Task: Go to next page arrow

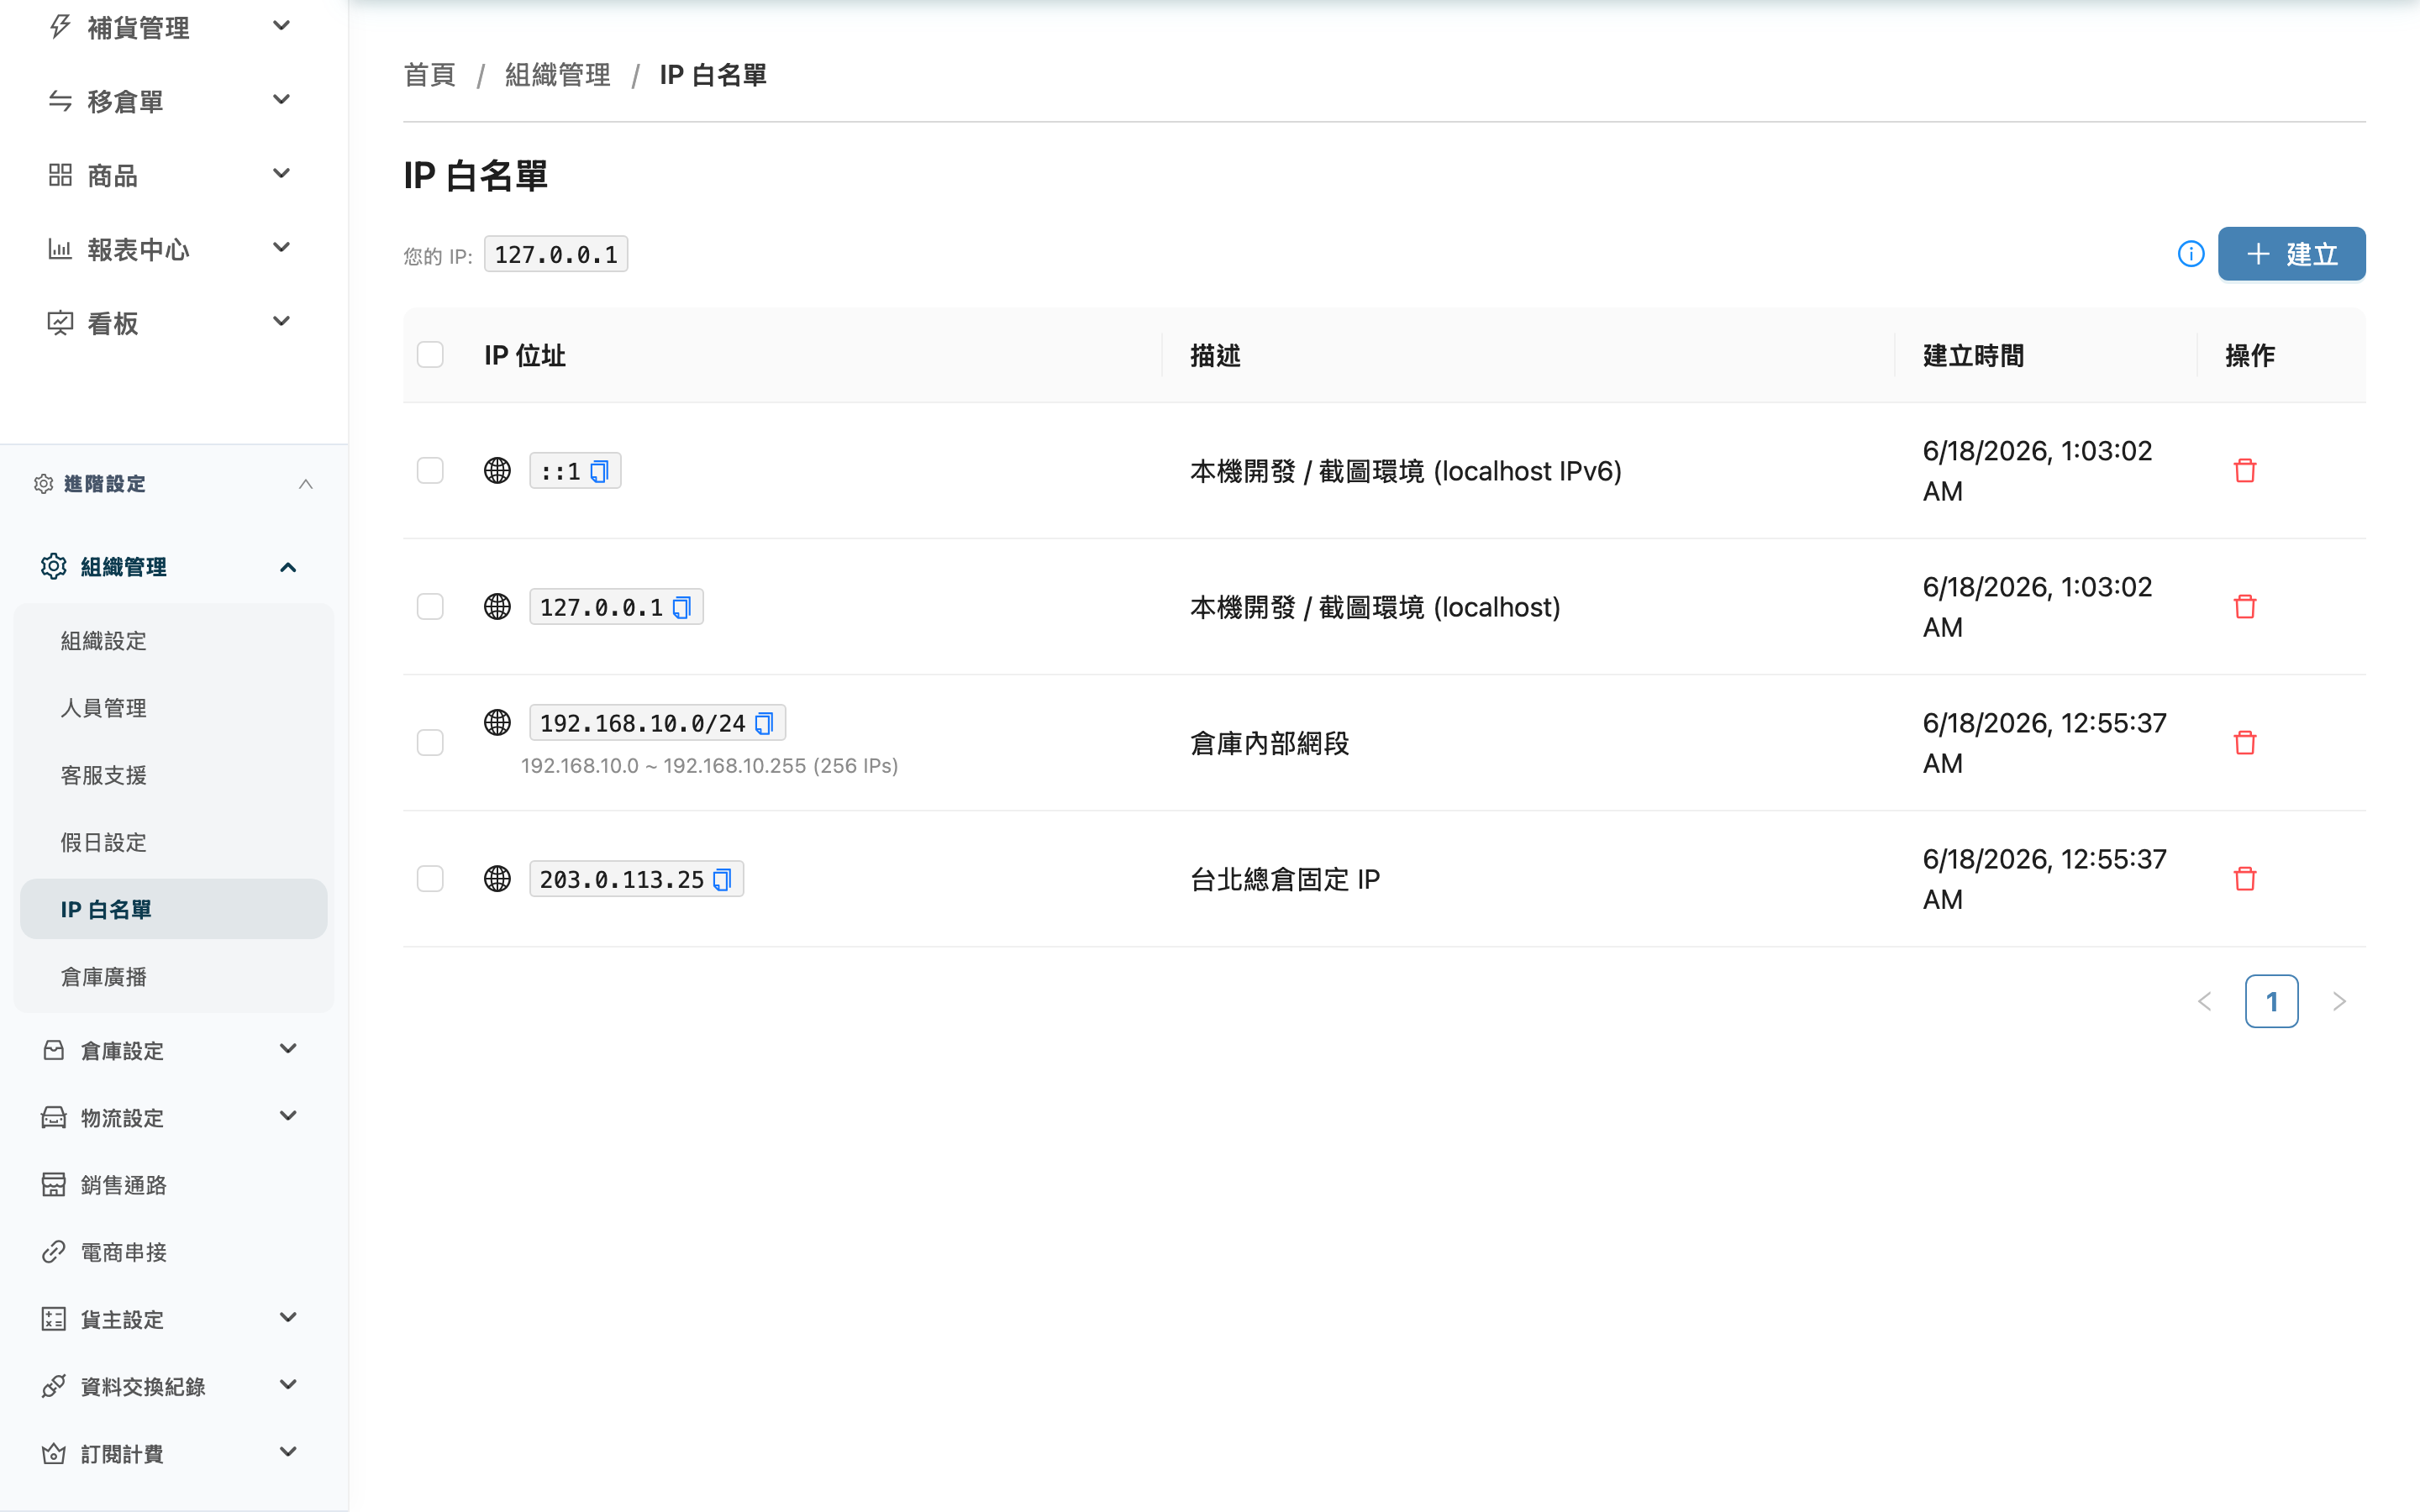Action: pyautogui.click(x=2339, y=1001)
